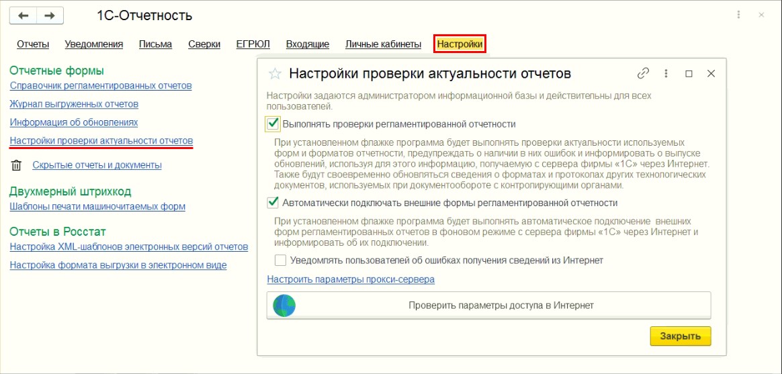
Task: Add settings dialog to favorites star
Action: coord(275,74)
